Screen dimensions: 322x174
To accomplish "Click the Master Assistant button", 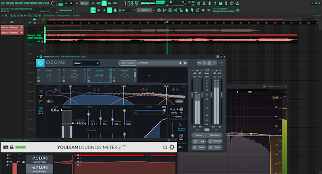I will pos(127,63).
